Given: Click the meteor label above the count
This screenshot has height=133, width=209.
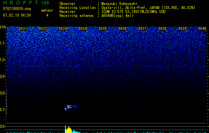Looking at the screenshot, I should pos(47,10).
